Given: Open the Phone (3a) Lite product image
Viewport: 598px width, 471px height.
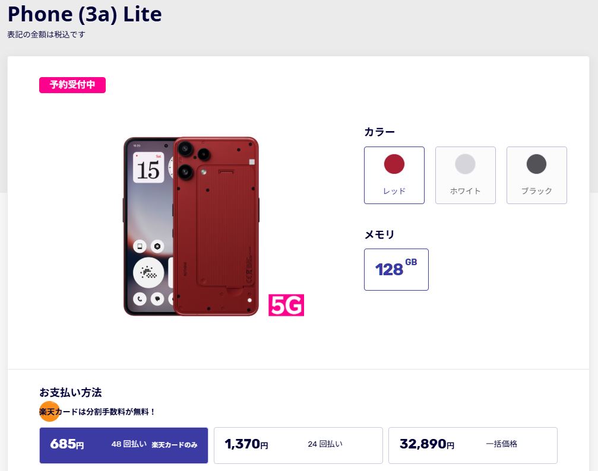Looking at the screenshot, I should tap(190, 225).
